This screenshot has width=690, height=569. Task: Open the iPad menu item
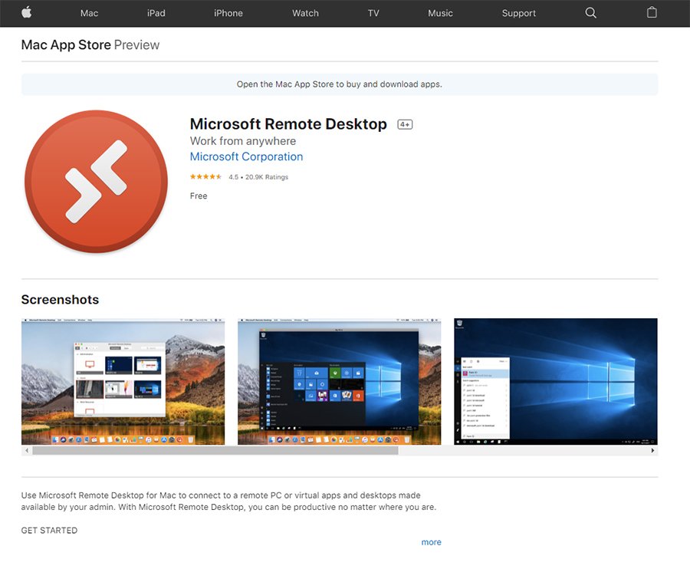(156, 13)
